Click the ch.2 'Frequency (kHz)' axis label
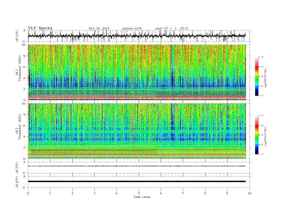 click(20, 127)
